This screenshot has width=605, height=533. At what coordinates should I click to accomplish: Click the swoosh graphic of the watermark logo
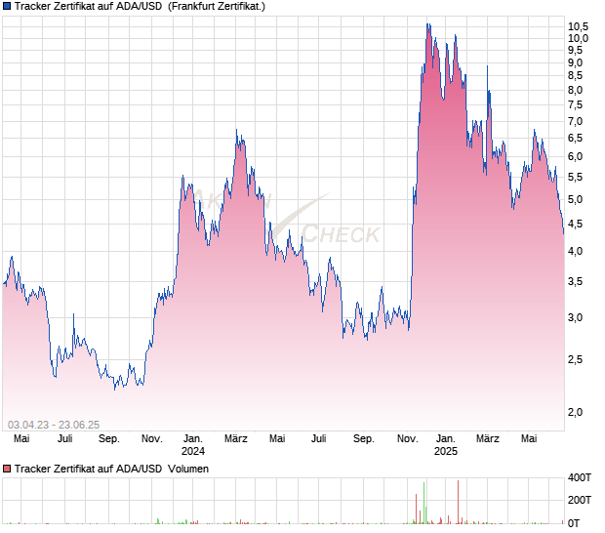coord(298,217)
